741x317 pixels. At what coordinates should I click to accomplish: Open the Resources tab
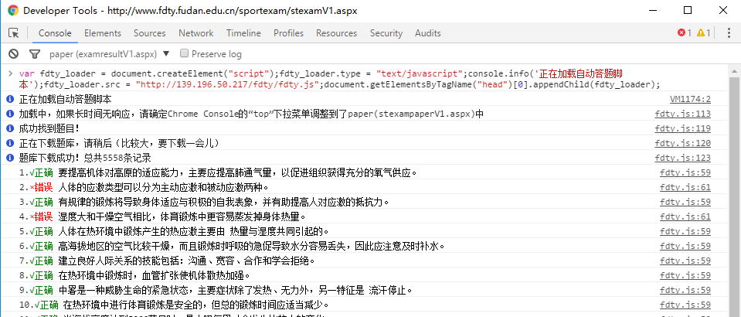[x=336, y=33]
